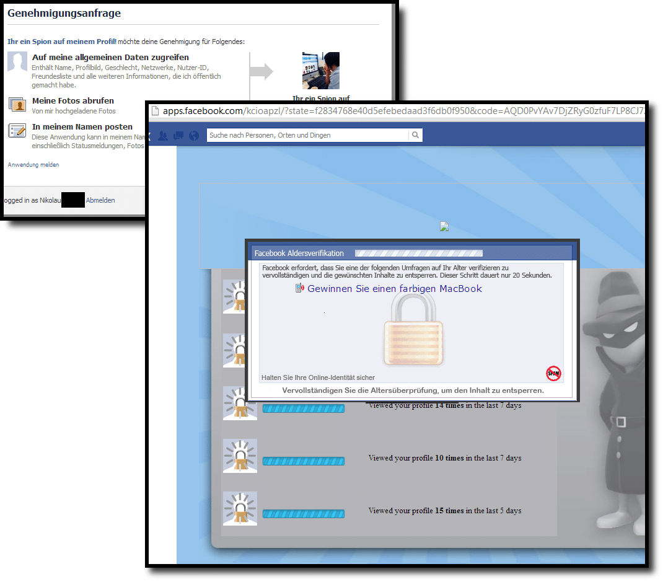The height and width of the screenshot is (582, 663).
Task: Click the blue progress bar in the '15 times' row
Action: [x=304, y=514]
